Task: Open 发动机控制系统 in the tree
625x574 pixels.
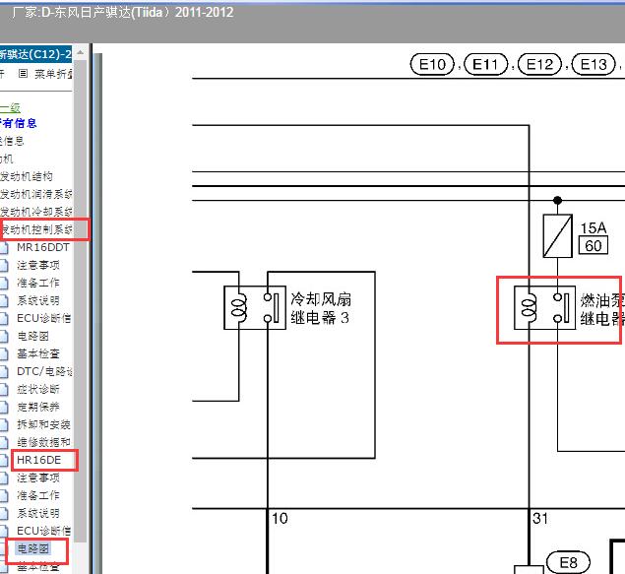Action: 36,229
